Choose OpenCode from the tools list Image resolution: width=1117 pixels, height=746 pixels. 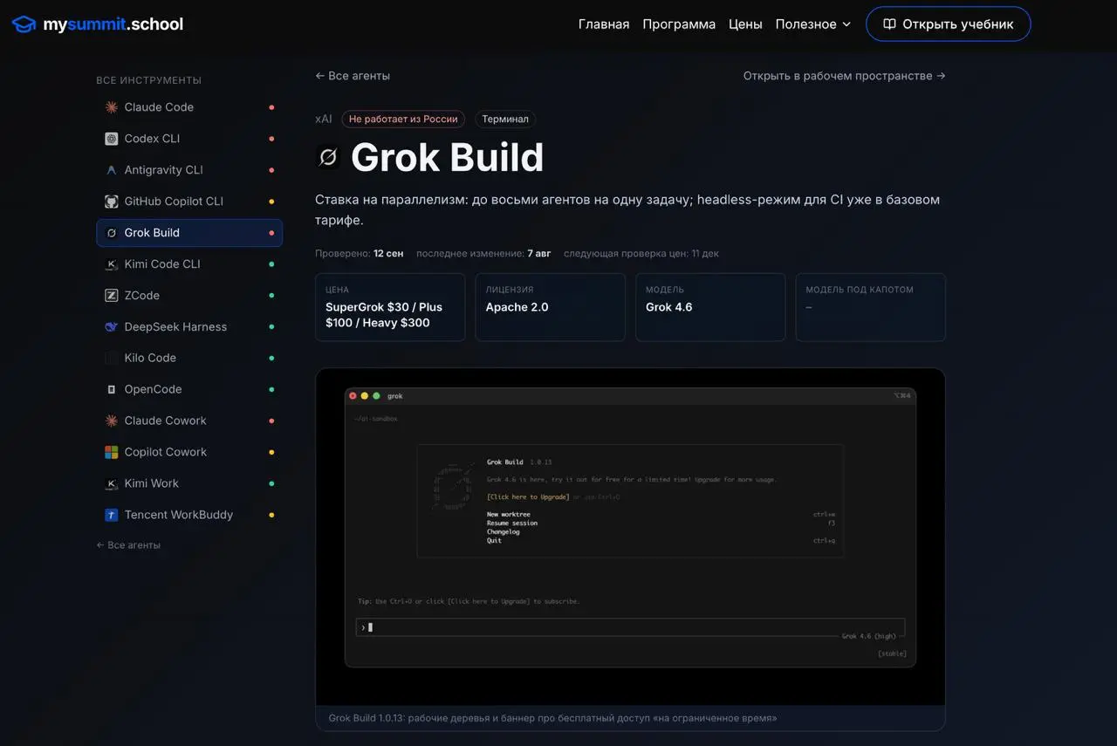[x=189, y=389]
